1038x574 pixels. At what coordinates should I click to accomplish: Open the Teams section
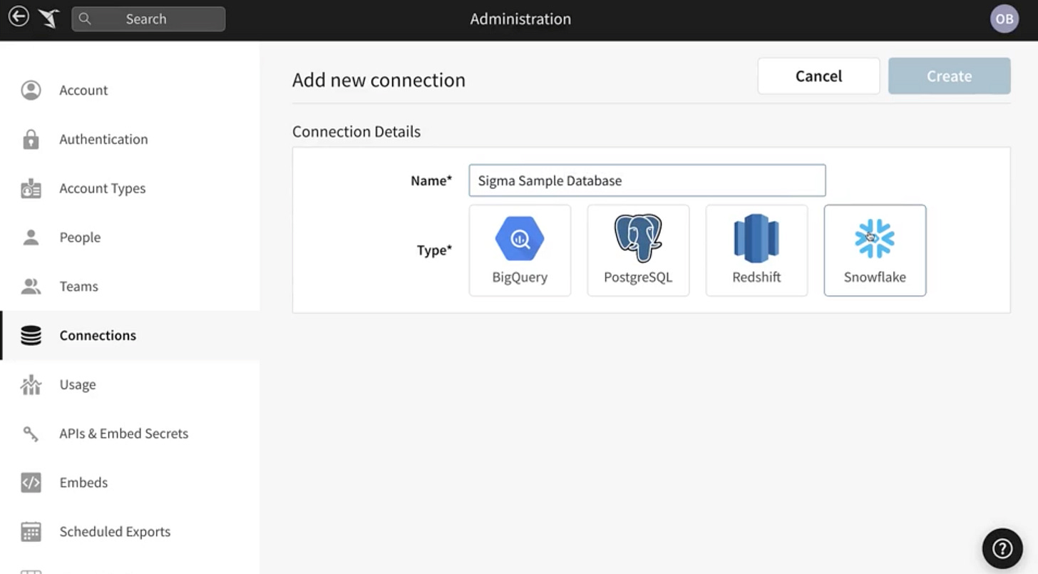click(x=130, y=287)
